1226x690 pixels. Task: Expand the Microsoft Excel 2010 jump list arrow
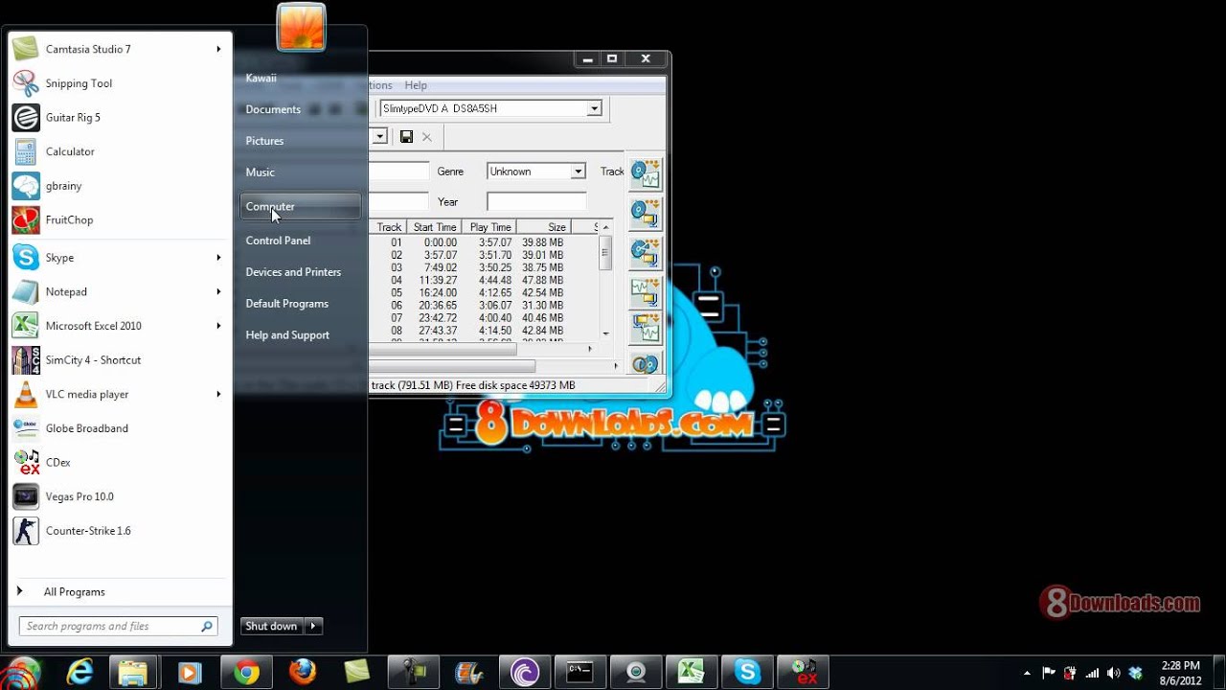point(218,326)
